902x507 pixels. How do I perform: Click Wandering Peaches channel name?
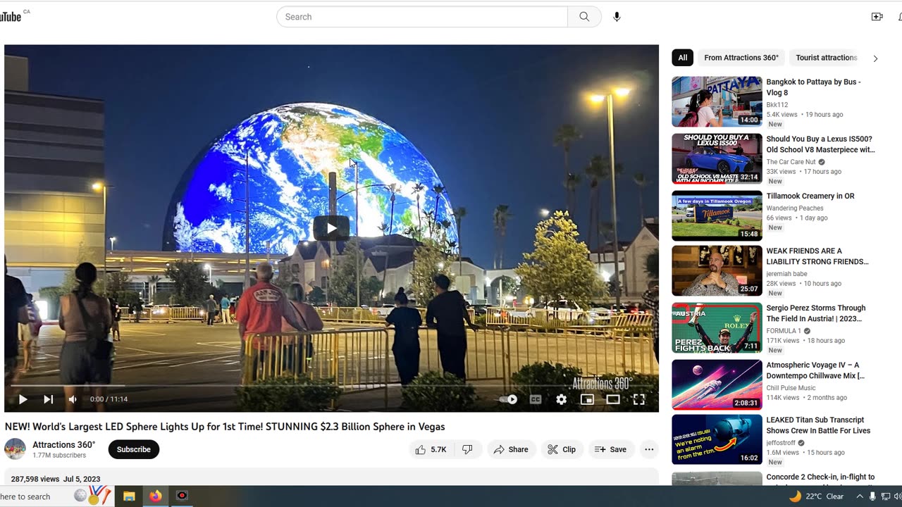point(795,208)
